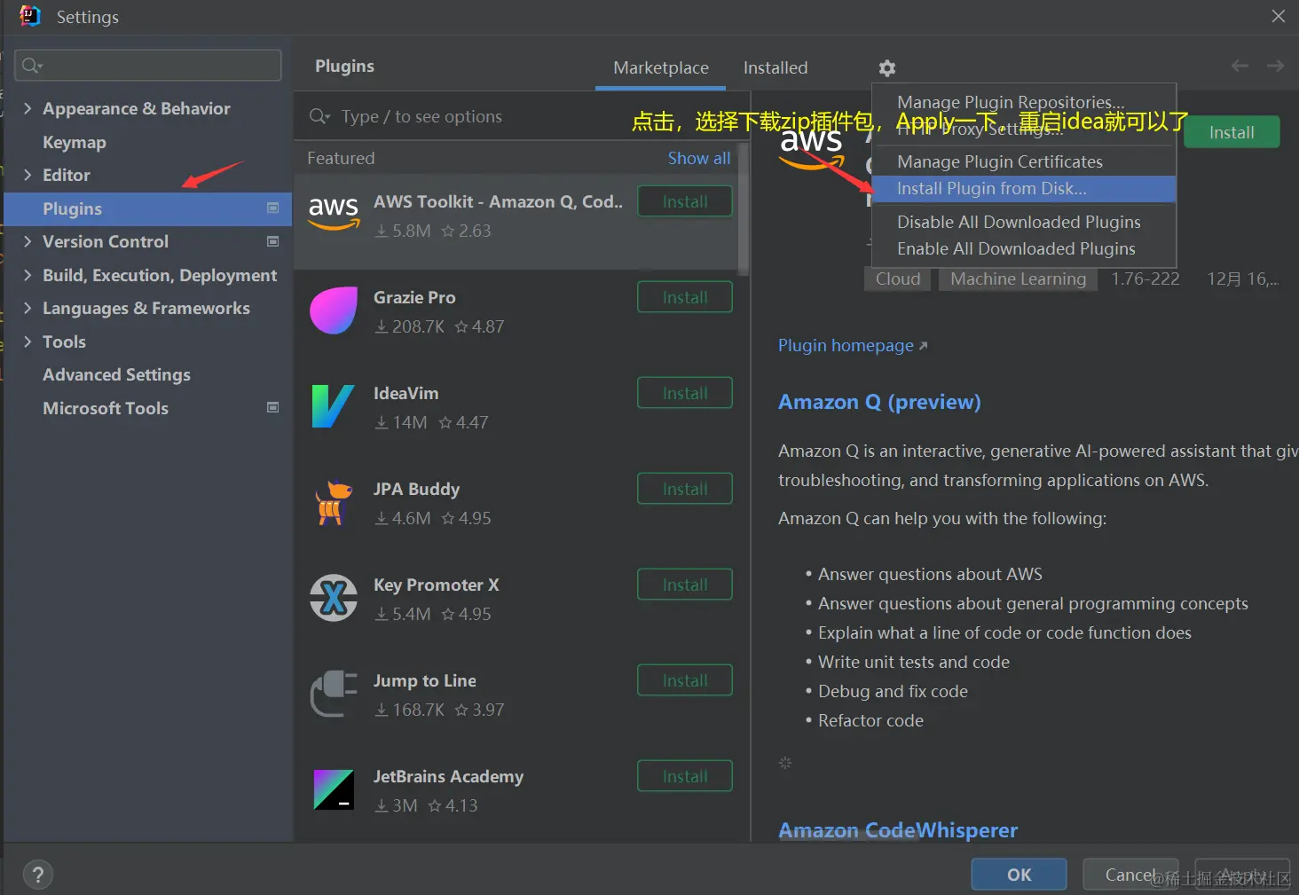Screen dimensions: 1299x895
Task: Click the Plugins row project-level icon
Action: click(273, 208)
